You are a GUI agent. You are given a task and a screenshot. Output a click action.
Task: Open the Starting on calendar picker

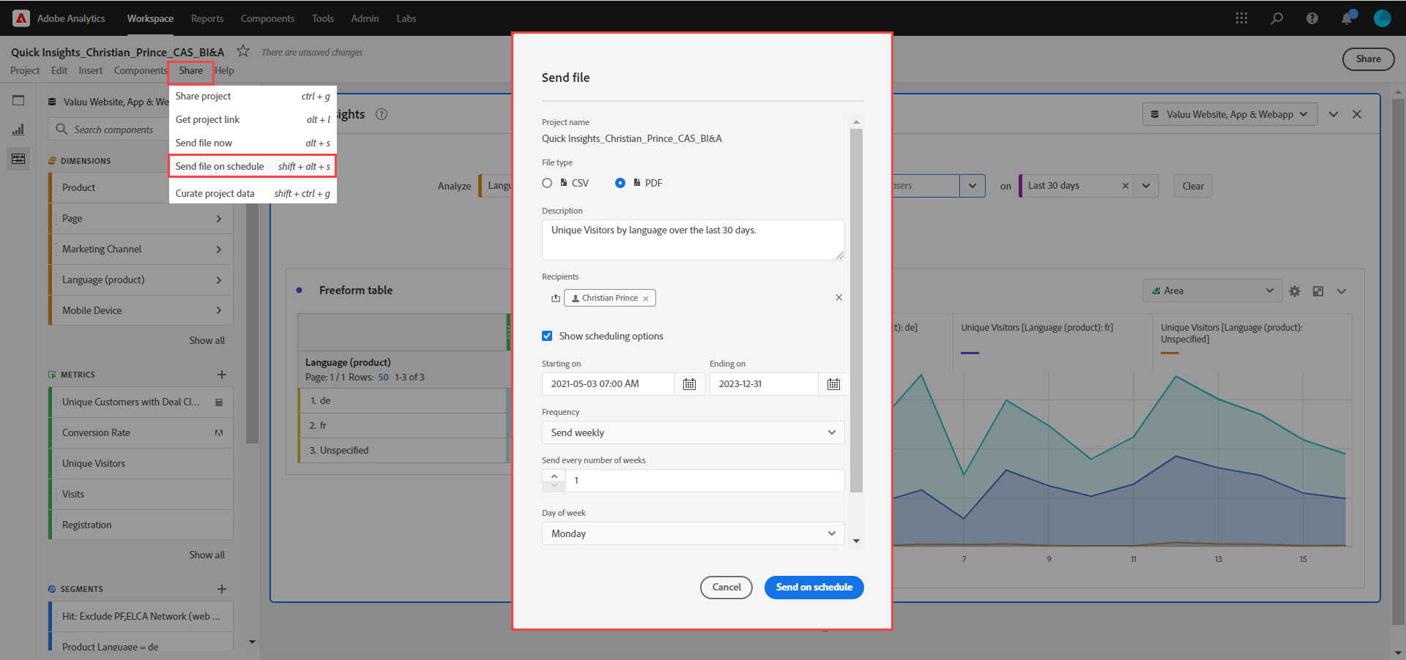[689, 384]
